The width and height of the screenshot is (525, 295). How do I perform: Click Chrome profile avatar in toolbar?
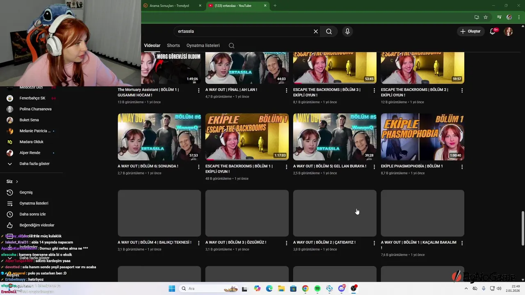[x=509, y=17]
